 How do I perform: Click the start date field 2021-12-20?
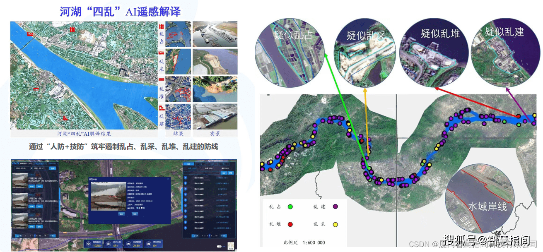[x=23, y=168]
